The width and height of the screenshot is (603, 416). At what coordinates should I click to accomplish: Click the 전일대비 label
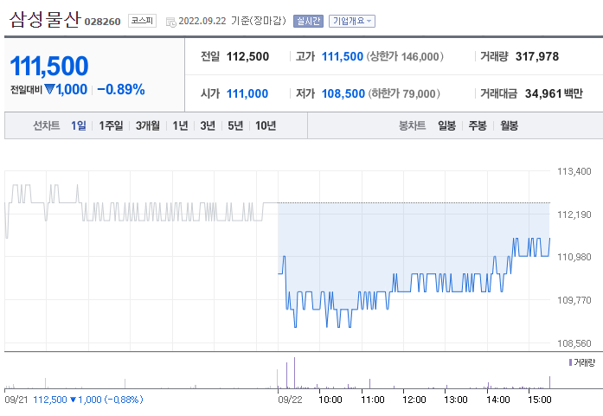pos(26,90)
